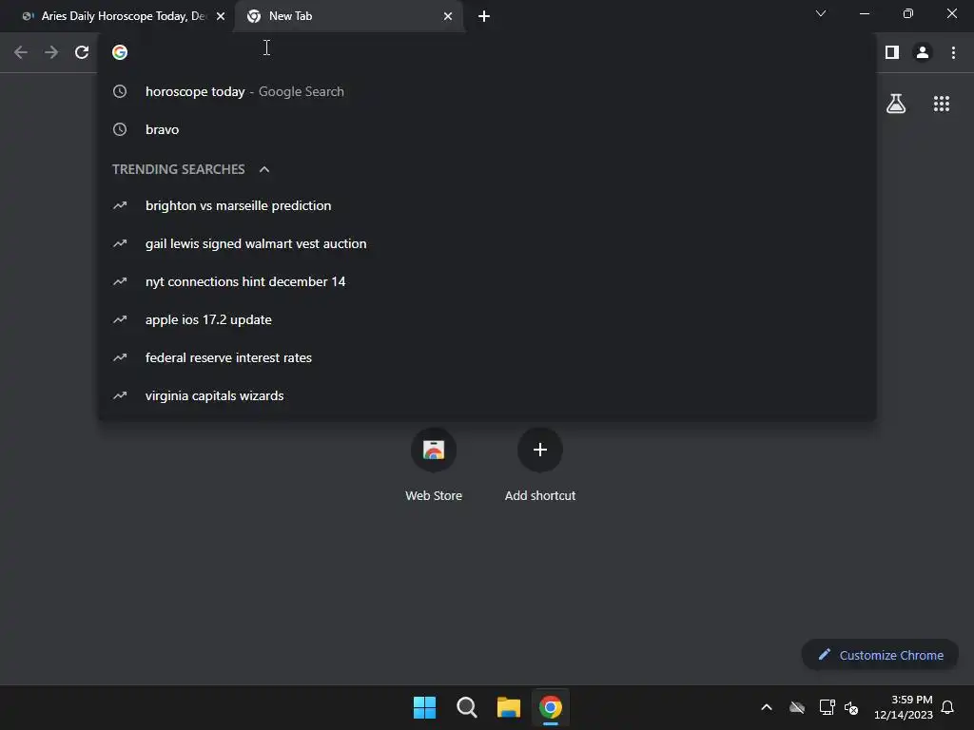Open File Explorer from the taskbar
Image resolution: width=974 pixels, height=730 pixels.
(508, 707)
